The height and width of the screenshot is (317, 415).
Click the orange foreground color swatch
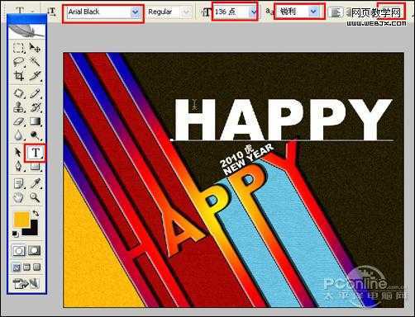tap(21, 220)
